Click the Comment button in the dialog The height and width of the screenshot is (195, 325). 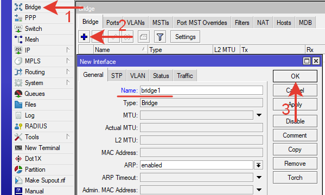[295, 135]
